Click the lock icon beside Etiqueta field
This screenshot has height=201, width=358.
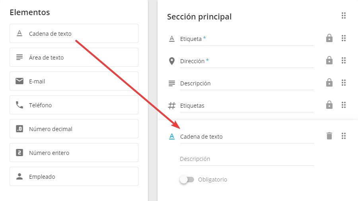pyautogui.click(x=329, y=38)
